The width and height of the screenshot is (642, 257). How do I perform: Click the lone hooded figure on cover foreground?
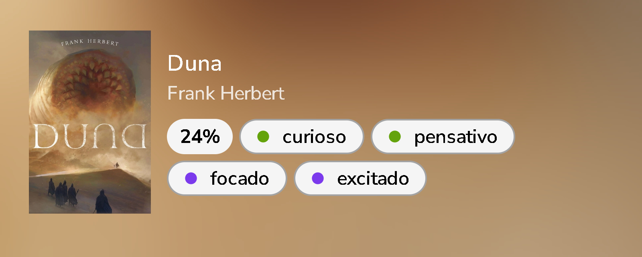click(102, 202)
